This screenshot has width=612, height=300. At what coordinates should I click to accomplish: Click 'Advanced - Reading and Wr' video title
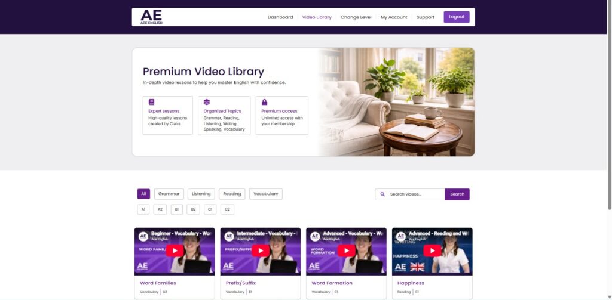439,233
